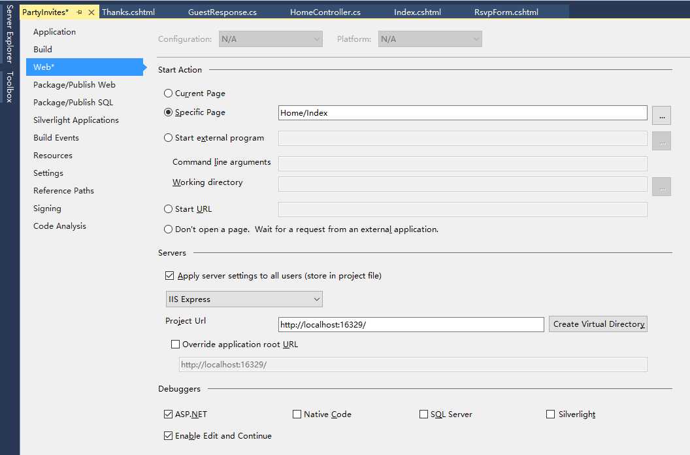Open the Reference Paths page
Image resolution: width=690 pixels, height=455 pixels.
[64, 190]
